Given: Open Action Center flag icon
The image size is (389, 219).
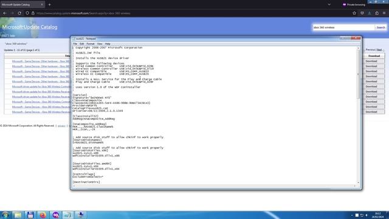Looking at the screenshot, I should (357, 215).
